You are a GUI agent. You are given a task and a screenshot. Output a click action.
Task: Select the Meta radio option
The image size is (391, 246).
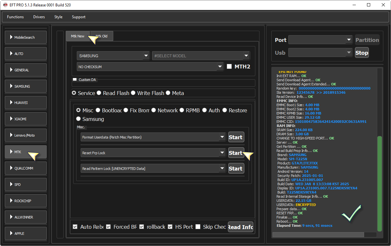(x=168, y=93)
